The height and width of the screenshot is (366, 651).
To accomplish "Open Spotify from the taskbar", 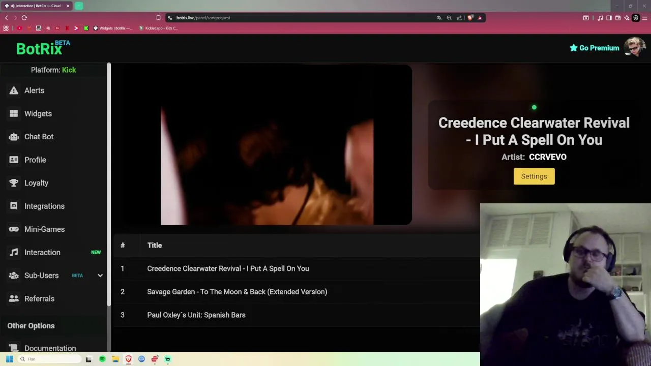I will [102, 359].
